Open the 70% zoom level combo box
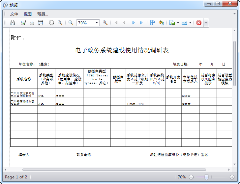The image size is (240, 184). [88, 23]
